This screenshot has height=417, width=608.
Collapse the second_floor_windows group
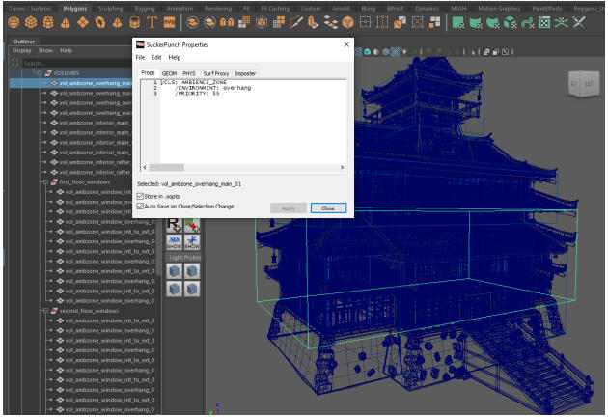coord(43,311)
